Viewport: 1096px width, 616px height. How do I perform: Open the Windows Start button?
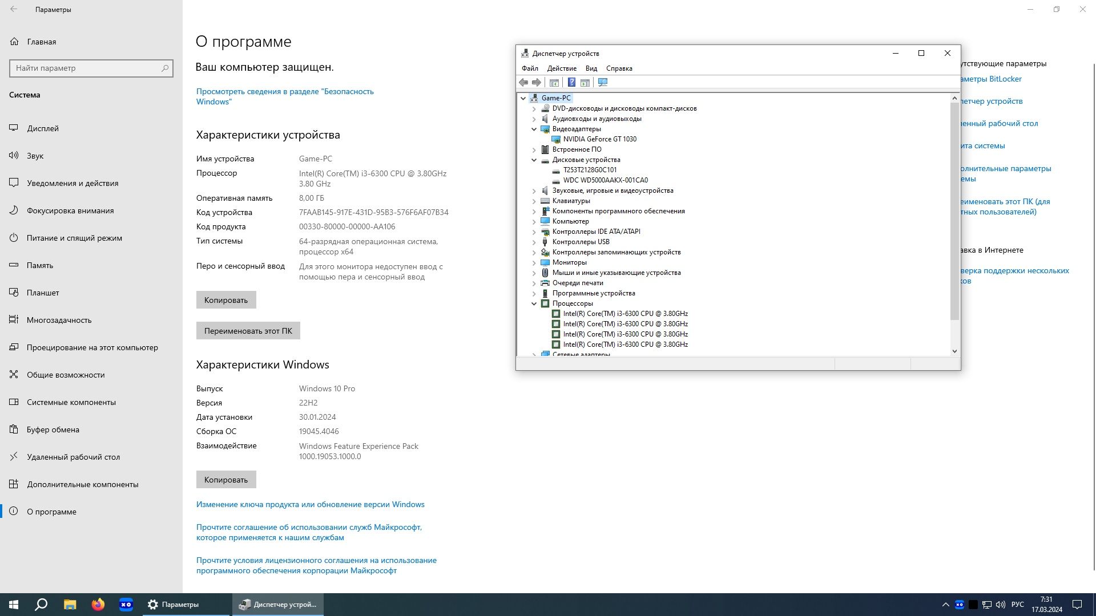pos(14,605)
